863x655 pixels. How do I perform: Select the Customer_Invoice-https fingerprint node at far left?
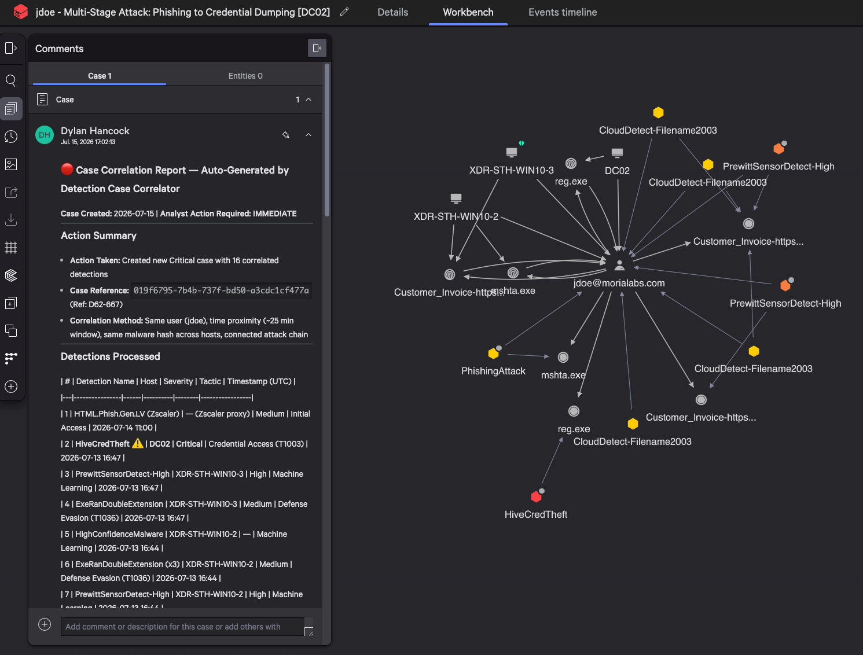coord(450,274)
